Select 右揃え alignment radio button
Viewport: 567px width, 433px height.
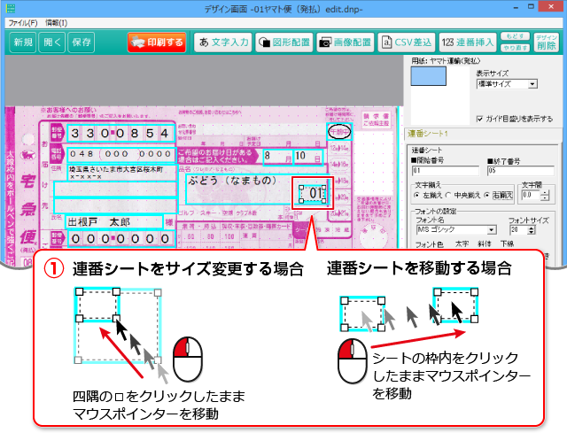(x=486, y=195)
